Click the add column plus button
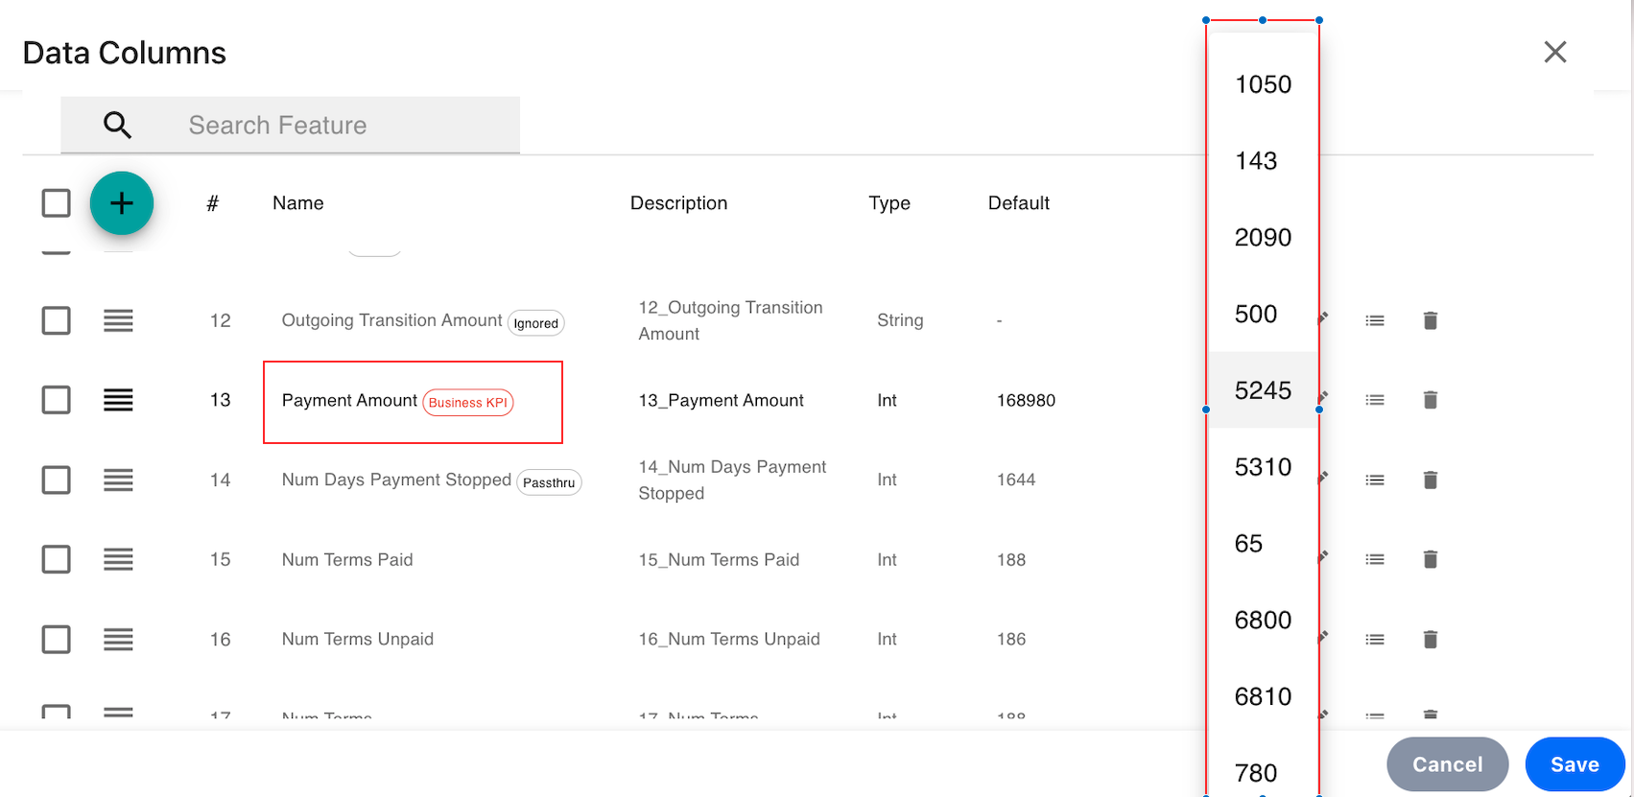Viewport: 1634px width, 797px height. (x=122, y=203)
